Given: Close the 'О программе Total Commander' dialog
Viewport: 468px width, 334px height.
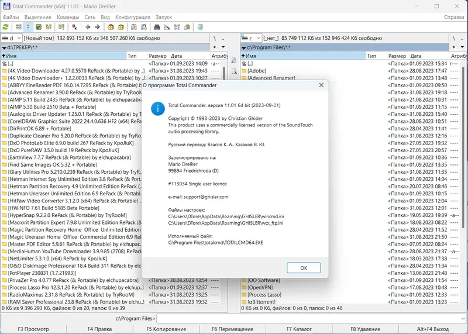Looking at the screenshot, I should click(x=321, y=85).
